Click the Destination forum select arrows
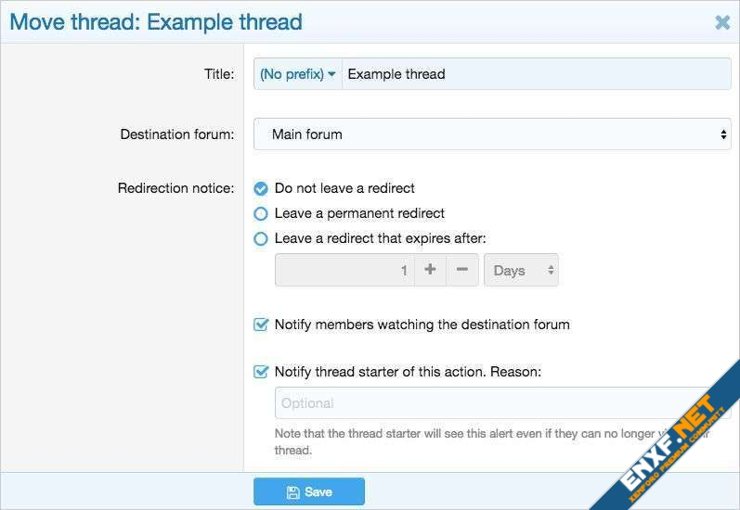 coord(723,134)
